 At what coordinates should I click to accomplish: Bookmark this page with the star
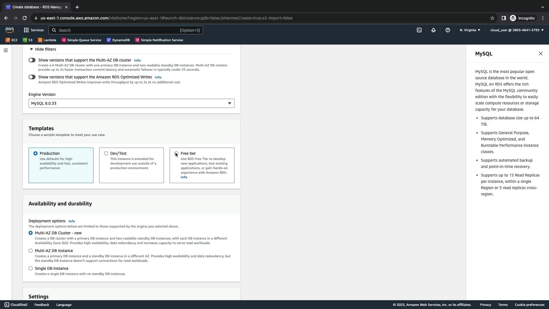pos(492,18)
